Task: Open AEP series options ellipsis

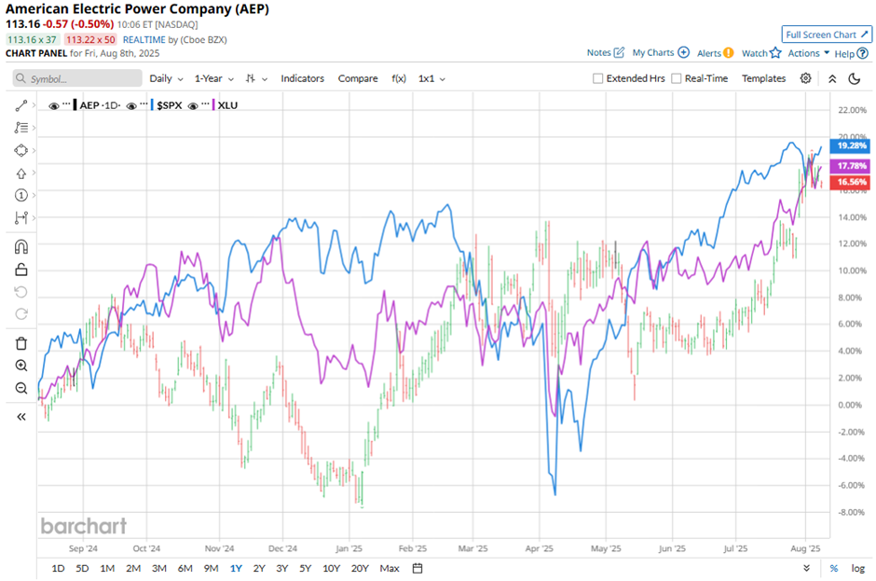Action: tap(66, 104)
